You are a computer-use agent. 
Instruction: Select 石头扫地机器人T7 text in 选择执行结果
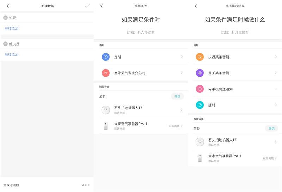(222, 140)
